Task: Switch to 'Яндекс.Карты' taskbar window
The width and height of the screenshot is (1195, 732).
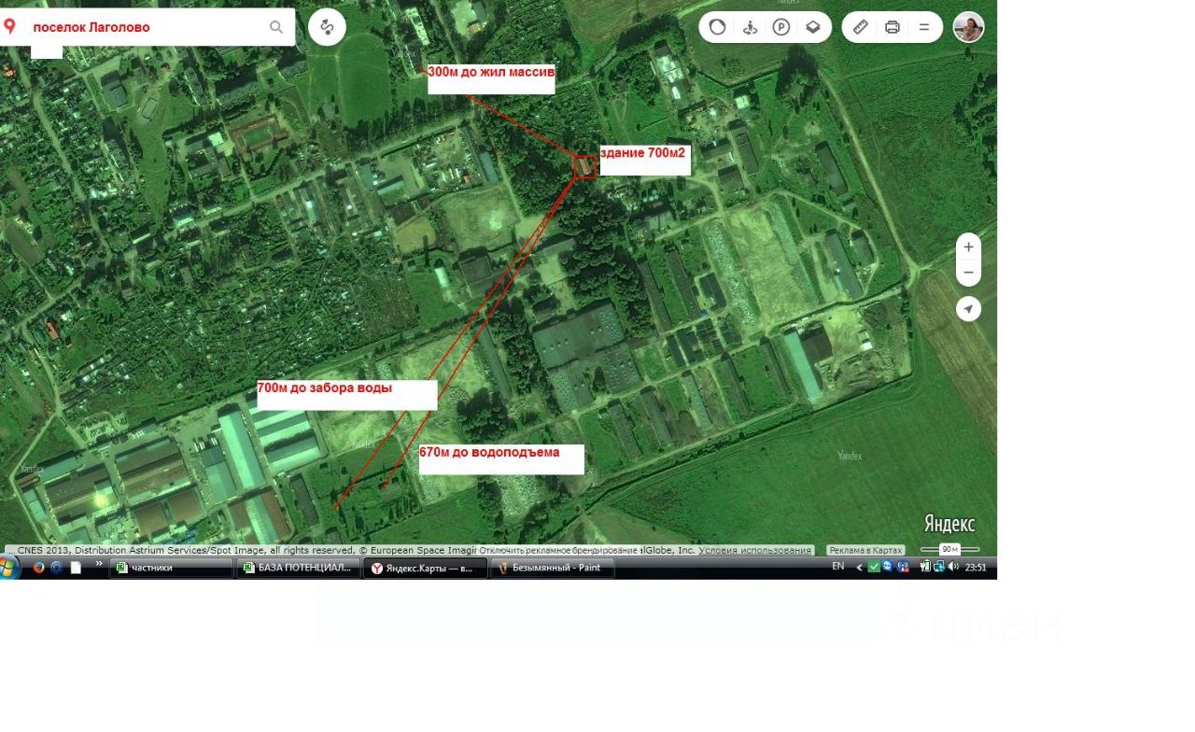Action: [x=426, y=568]
